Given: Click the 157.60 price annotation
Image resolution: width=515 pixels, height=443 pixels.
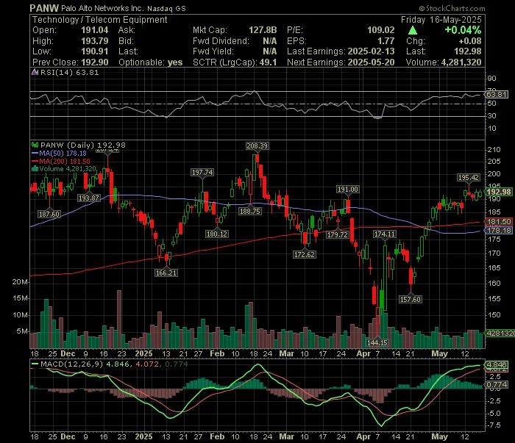Looking at the screenshot, I should tap(411, 299).
